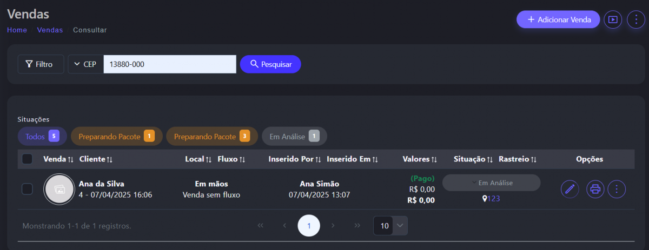Open the top-right three-dot menu

coord(635,19)
